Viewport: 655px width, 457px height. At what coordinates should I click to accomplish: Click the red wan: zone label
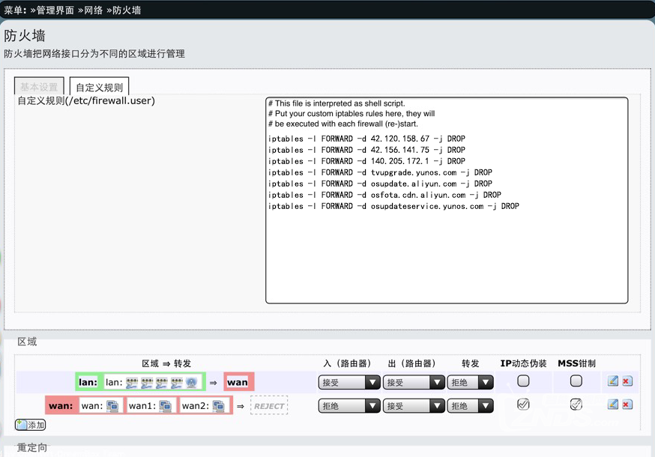coord(61,405)
